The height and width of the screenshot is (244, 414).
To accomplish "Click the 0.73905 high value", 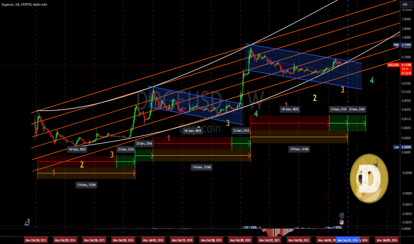I will click(406, 45).
